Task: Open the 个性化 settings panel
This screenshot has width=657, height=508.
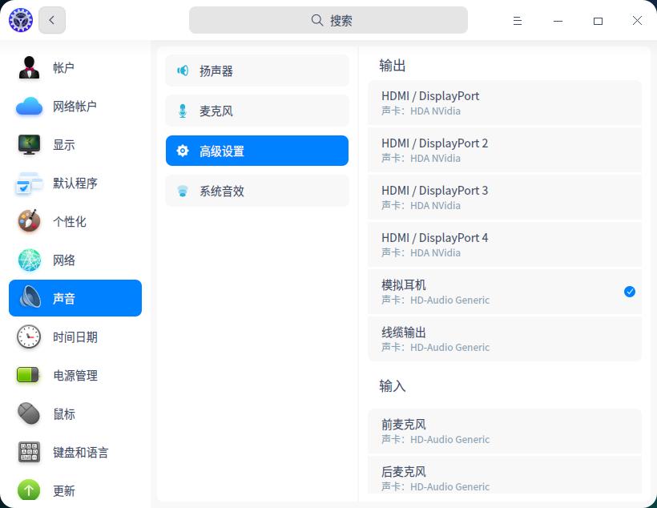Action: point(75,222)
